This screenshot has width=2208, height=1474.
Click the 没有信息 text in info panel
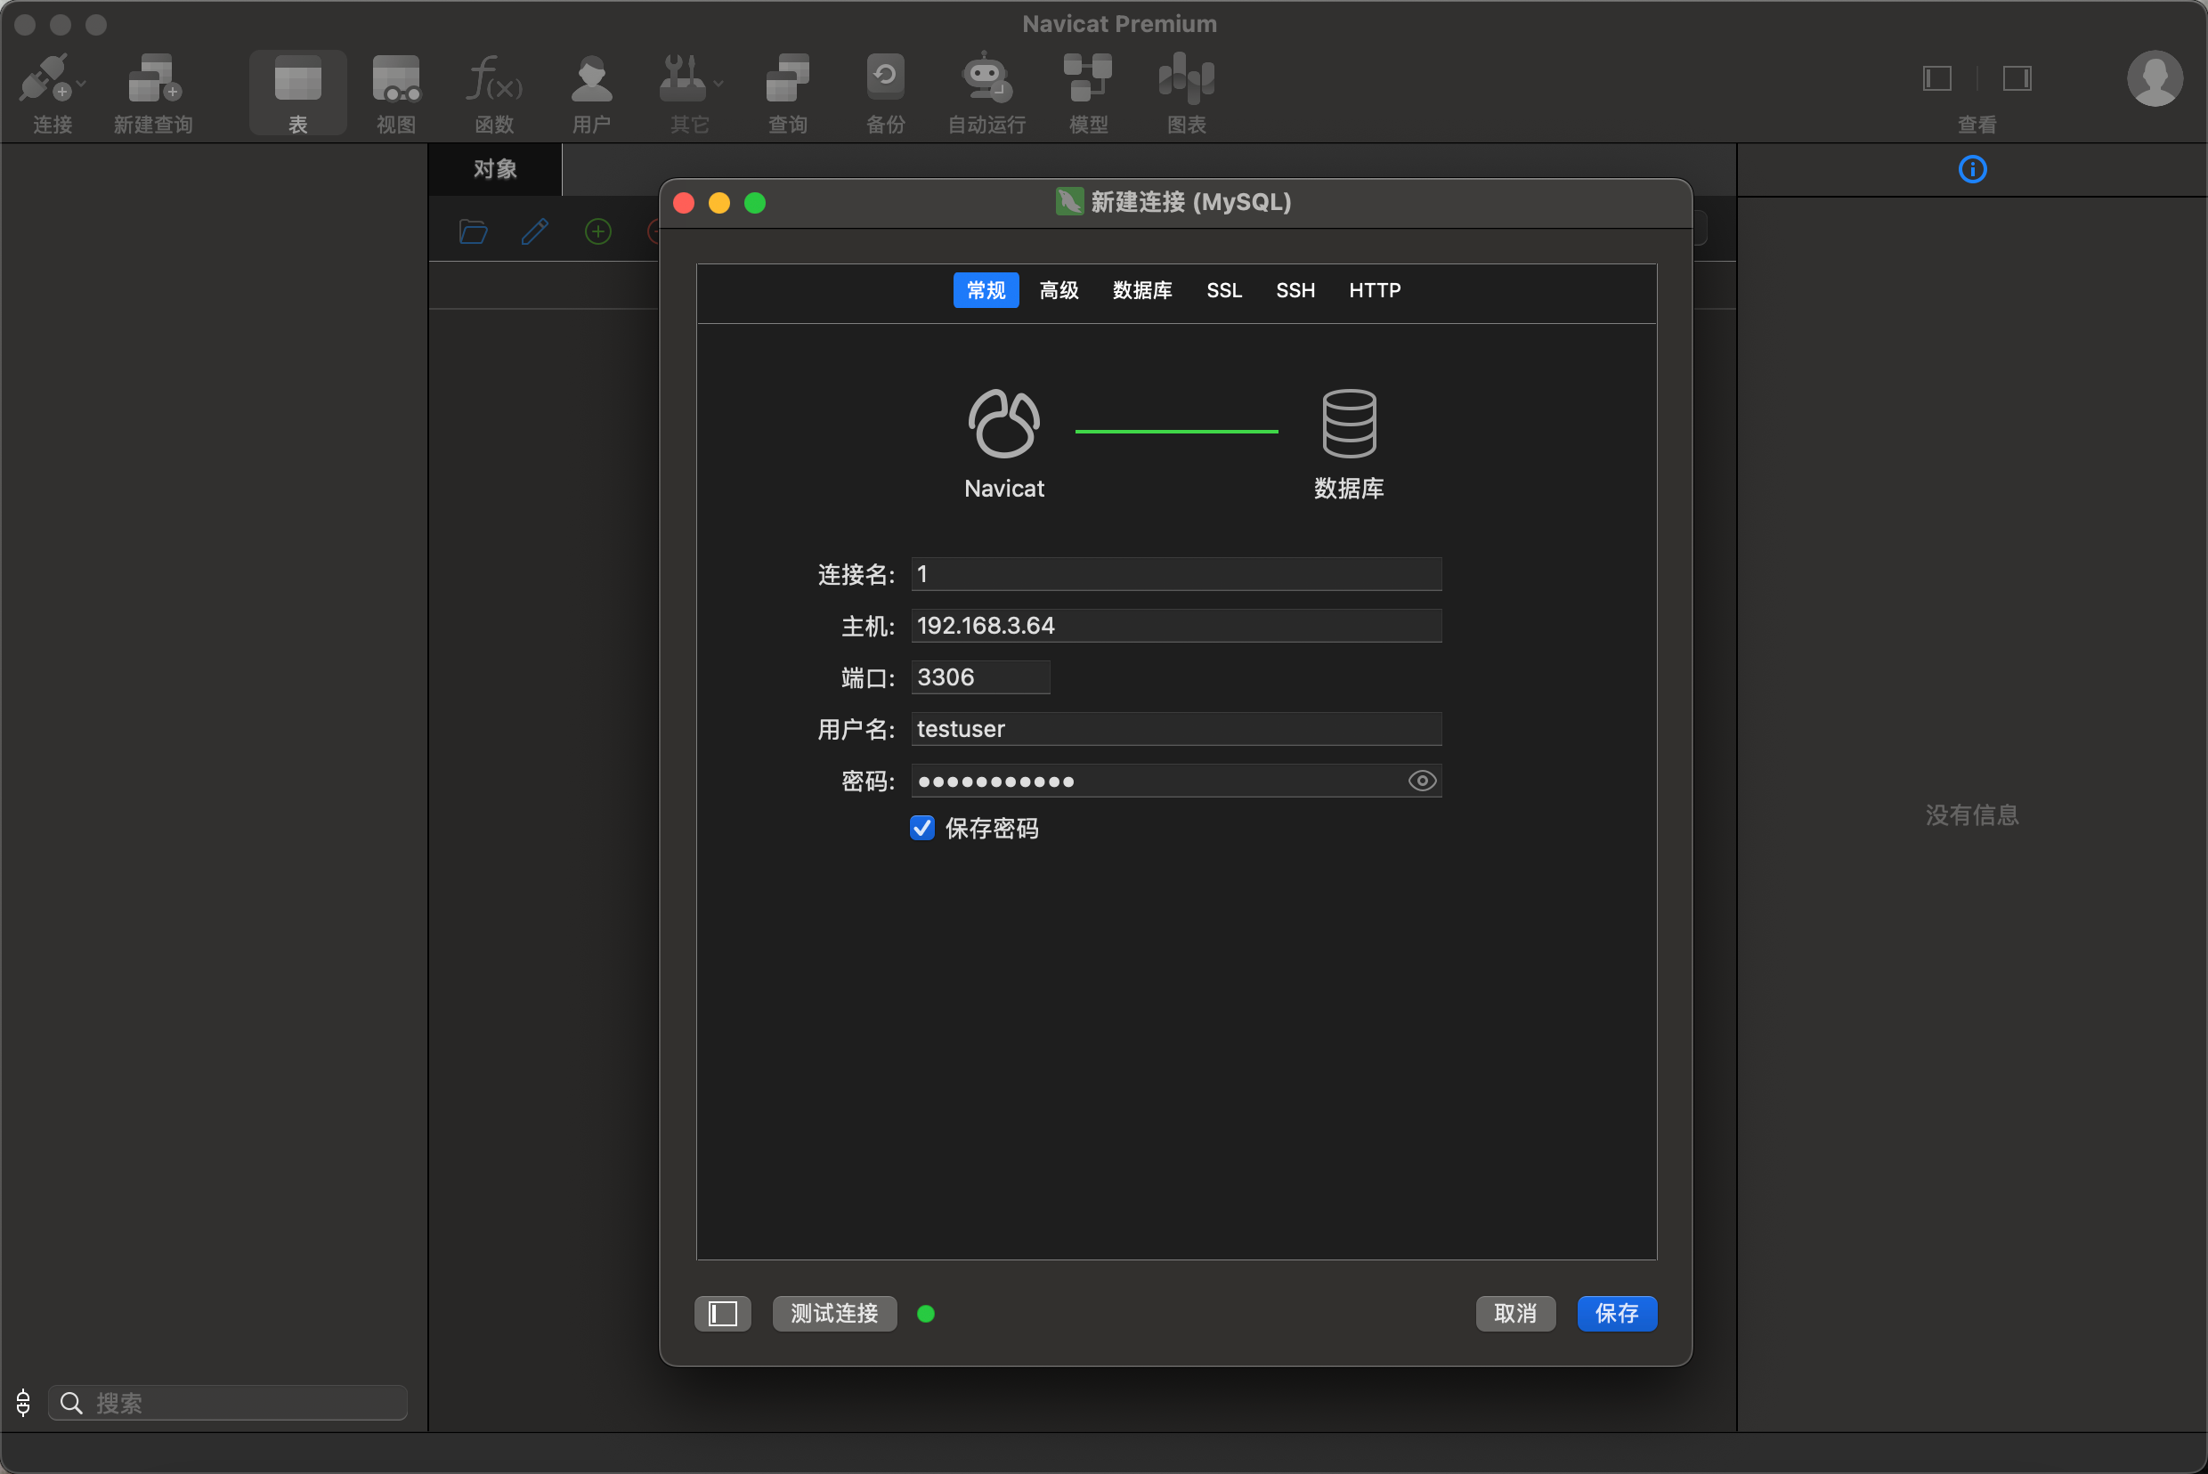click(x=1972, y=815)
